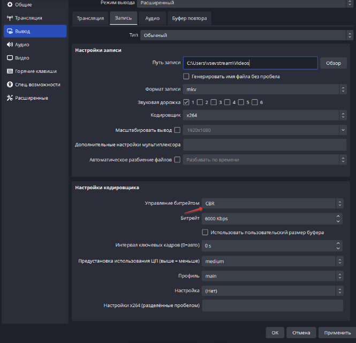Viewport: 356px width, 343px height.
Task: Click the Отмена cancel button
Action: [301, 332]
